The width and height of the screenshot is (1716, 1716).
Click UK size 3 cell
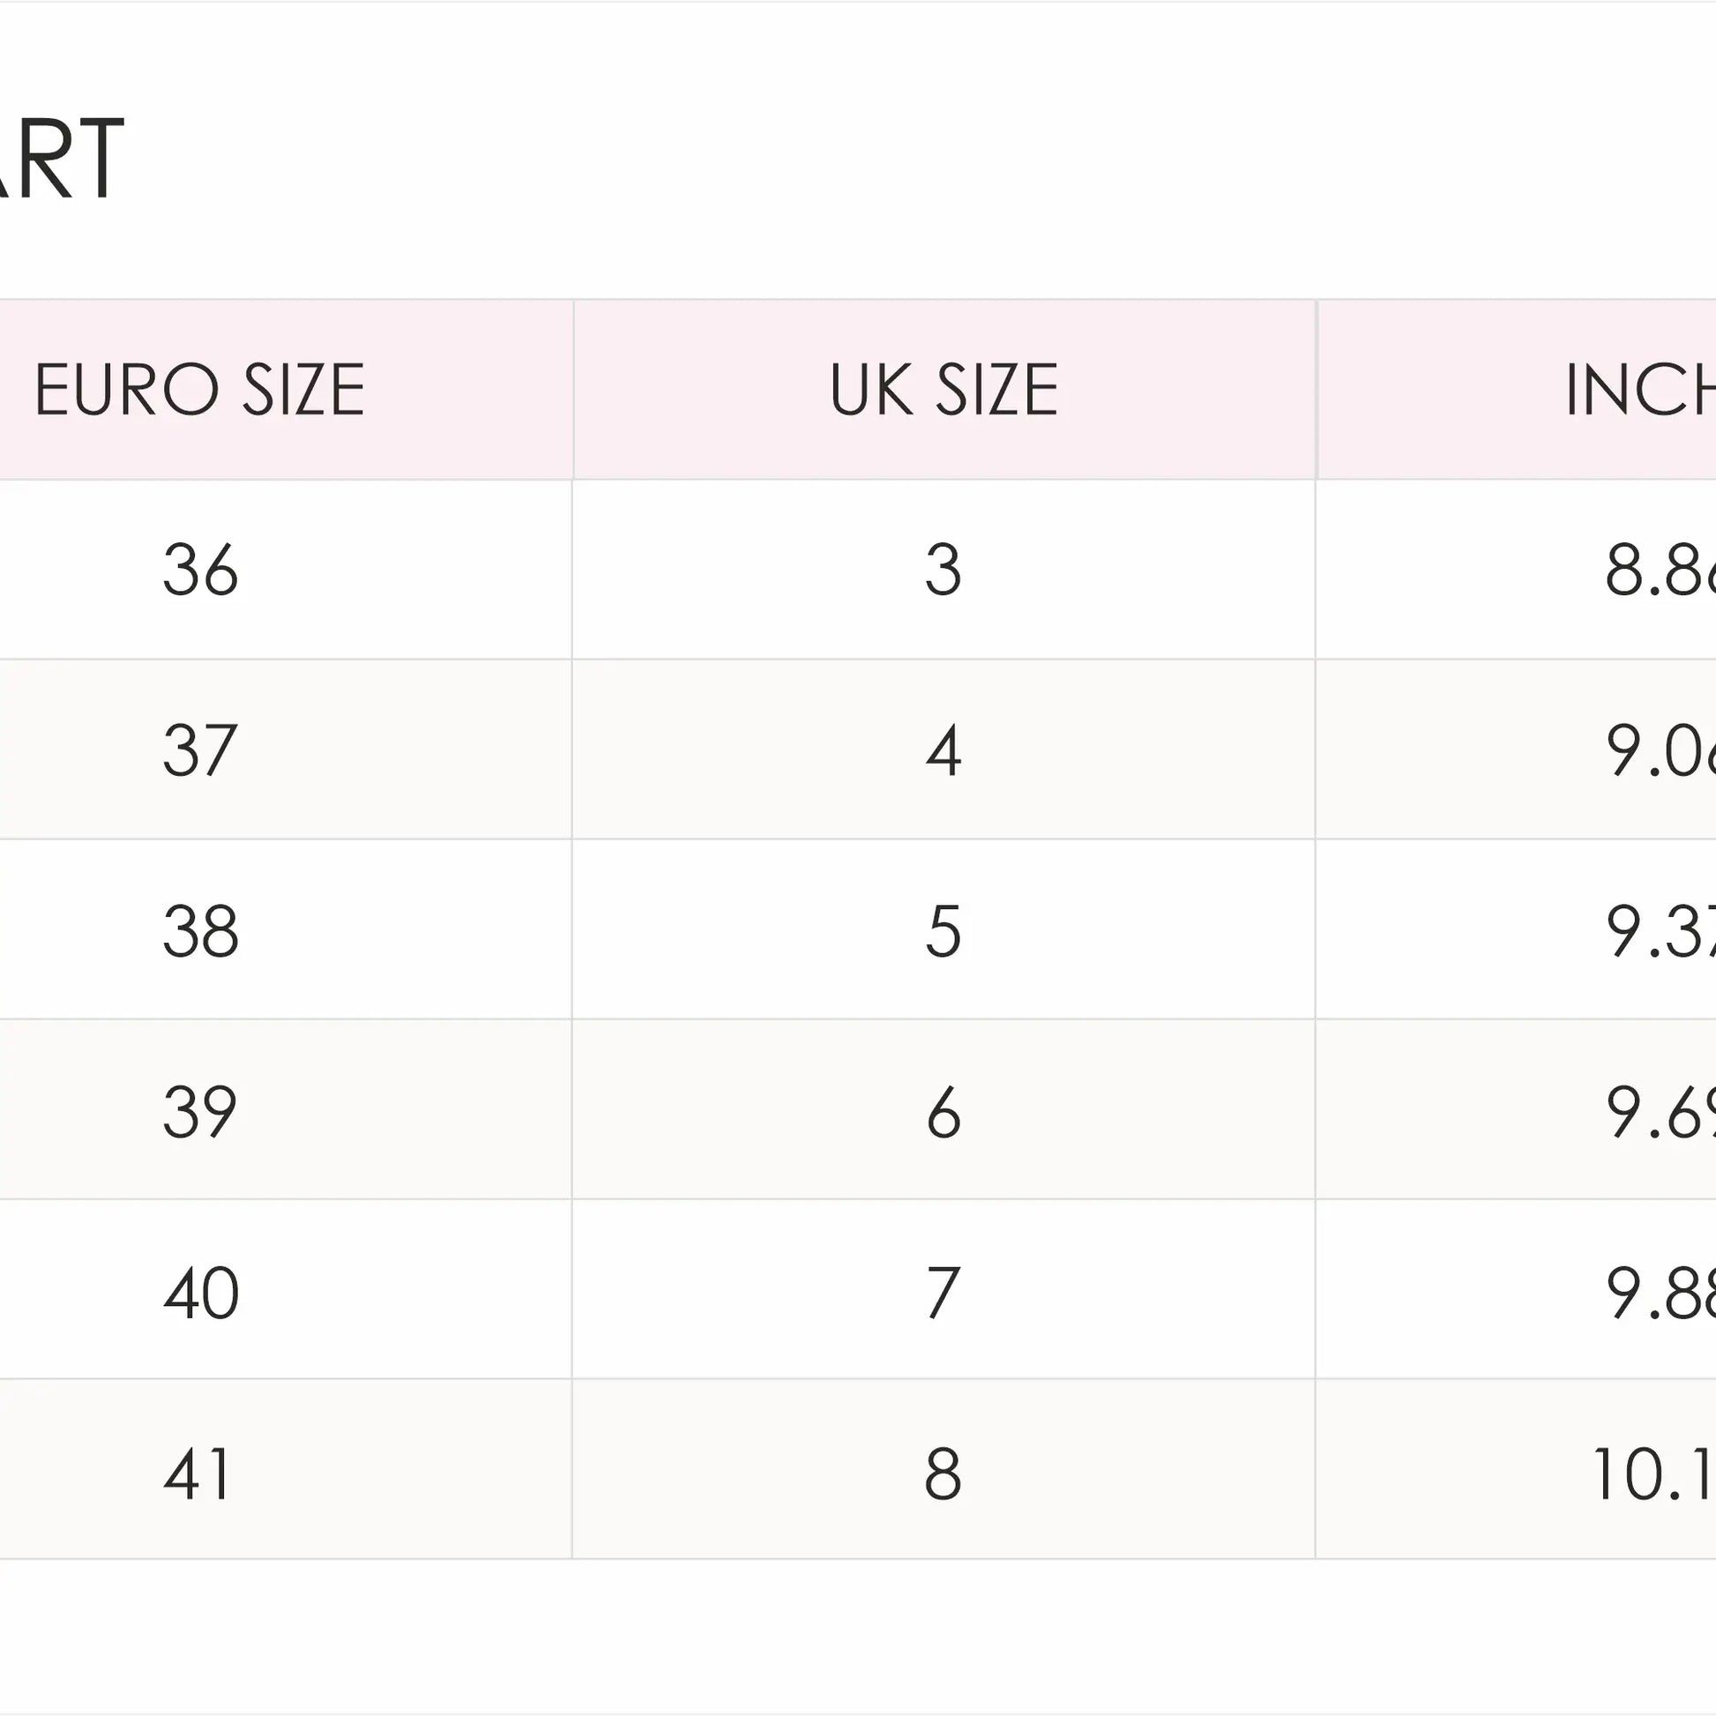coord(944,570)
